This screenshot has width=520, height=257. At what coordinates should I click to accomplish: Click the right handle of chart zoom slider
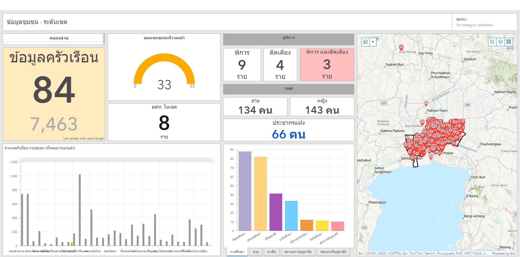(212, 160)
